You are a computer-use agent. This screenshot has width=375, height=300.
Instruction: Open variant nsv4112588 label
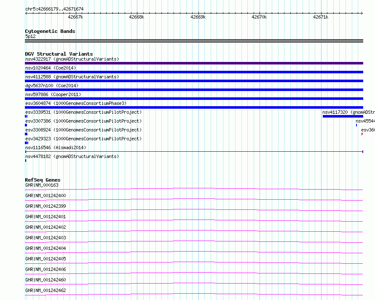[x=72, y=77]
